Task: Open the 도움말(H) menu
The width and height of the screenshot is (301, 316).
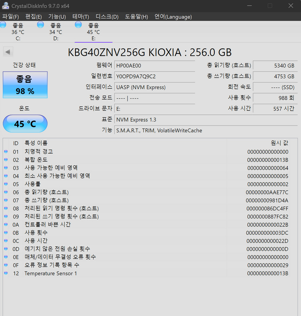Action: click(136, 16)
